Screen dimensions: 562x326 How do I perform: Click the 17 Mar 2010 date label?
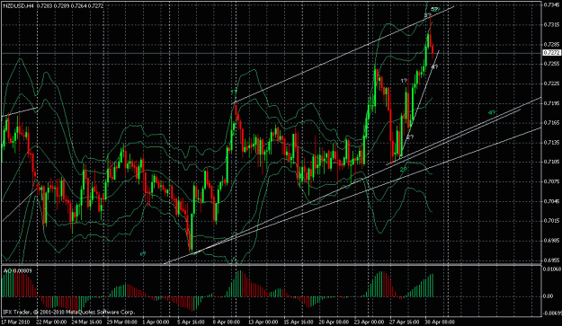(14, 322)
